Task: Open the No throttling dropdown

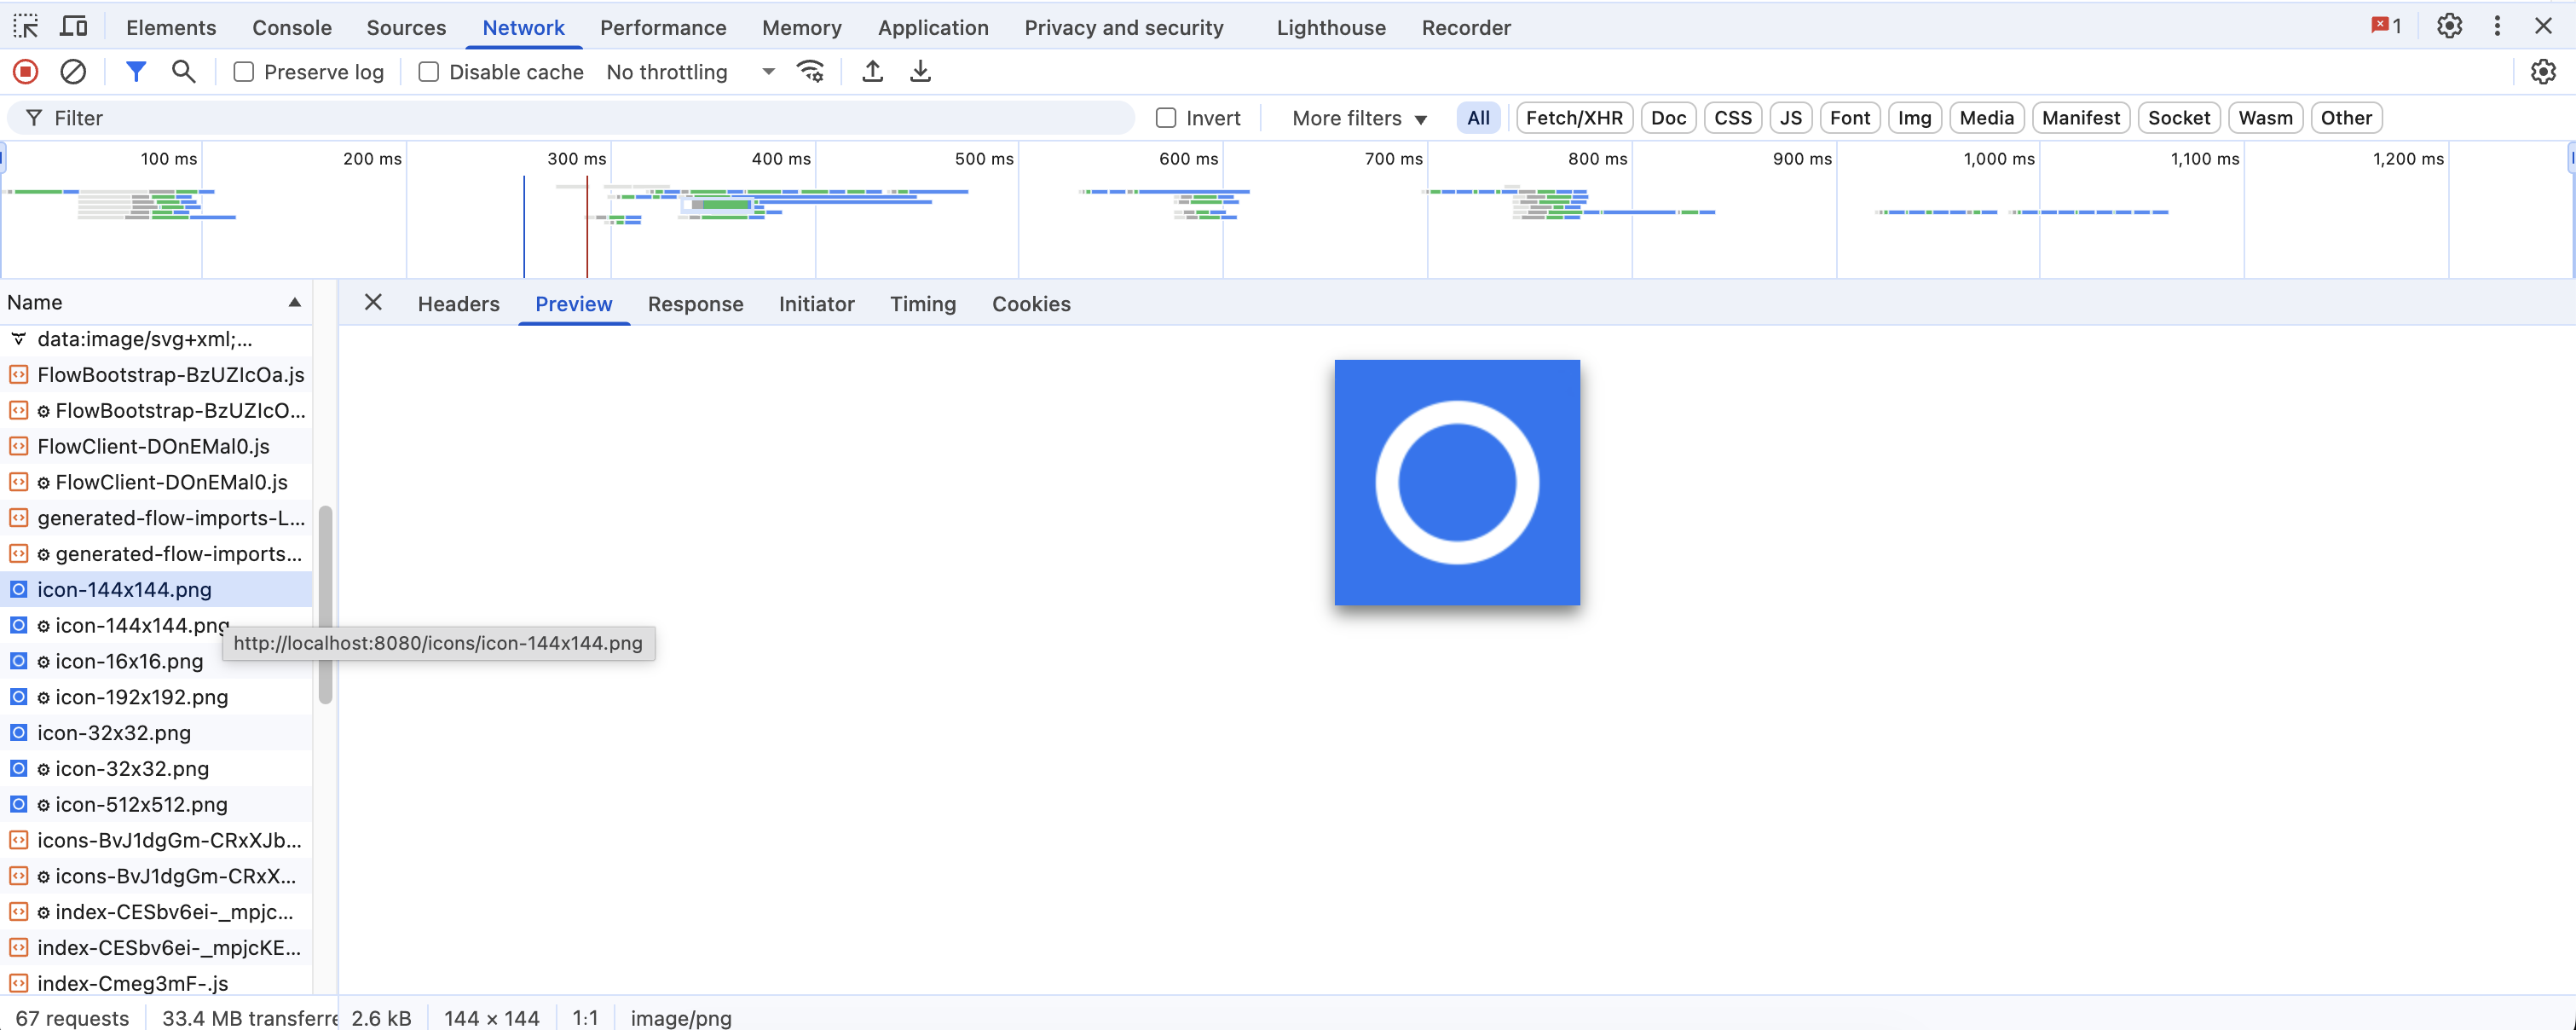Action: coord(690,72)
